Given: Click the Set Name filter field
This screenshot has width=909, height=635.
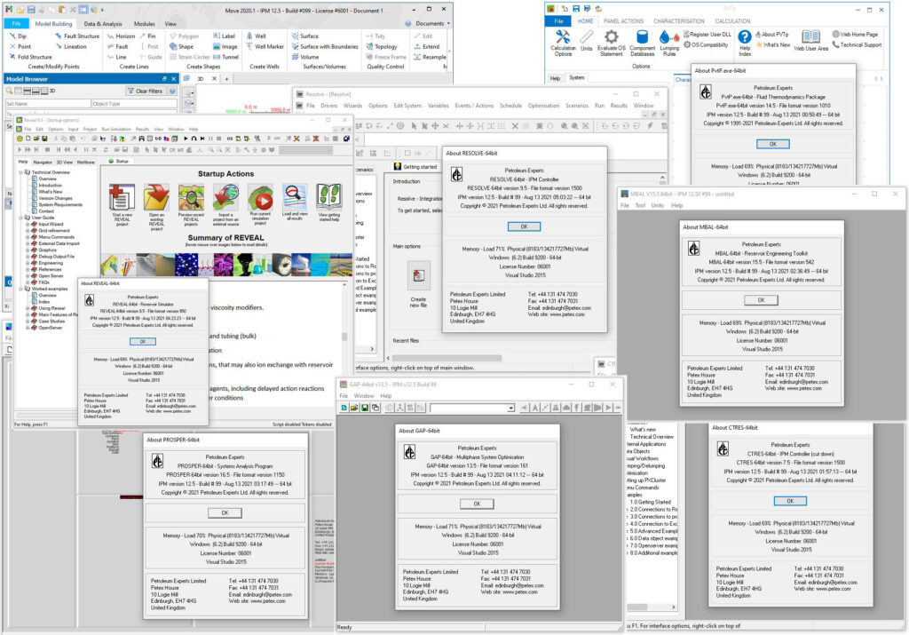Looking at the screenshot, I should (44, 104).
